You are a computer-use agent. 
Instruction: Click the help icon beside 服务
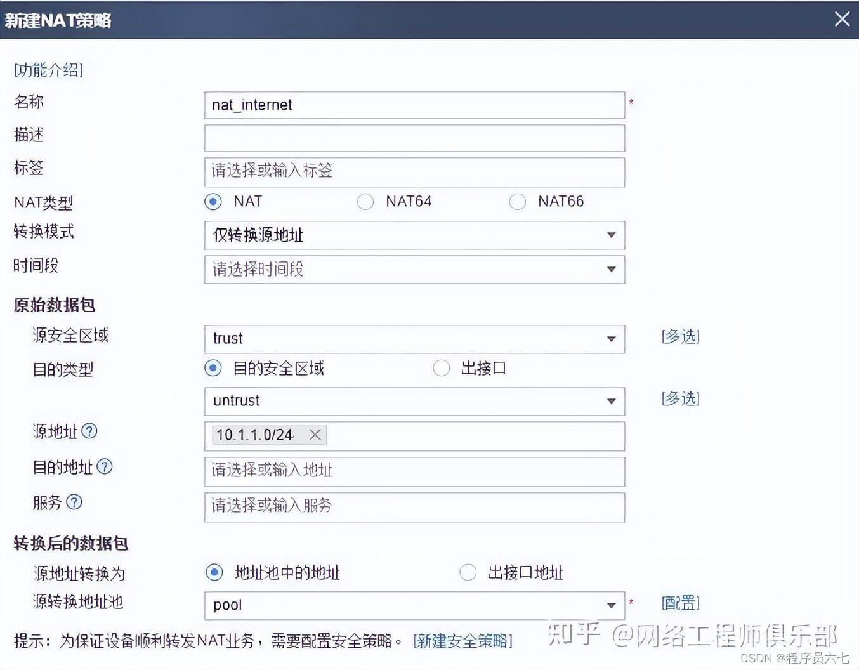click(x=74, y=503)
